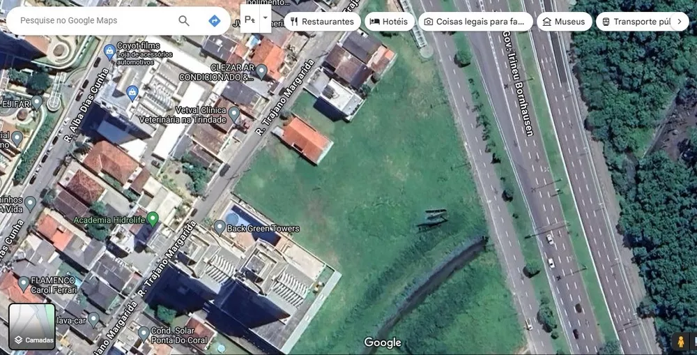Click the Cond. Solar Ponta Do Coral label
The image size is (697, 355).
179,335
